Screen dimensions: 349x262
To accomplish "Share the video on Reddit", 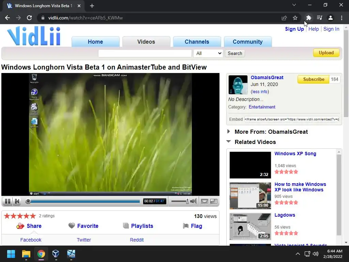I will [137, 240].
